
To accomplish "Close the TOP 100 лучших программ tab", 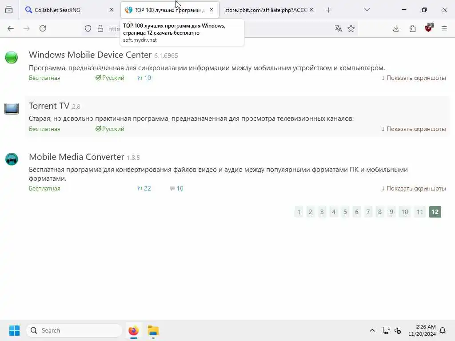I will 212,10.
